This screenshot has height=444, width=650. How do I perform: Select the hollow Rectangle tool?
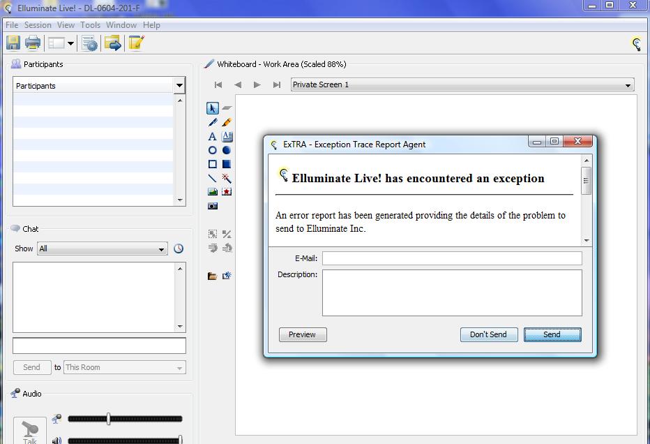[212, 164]
